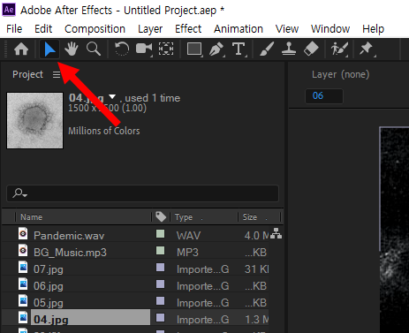The image size is (409, 333).
Task: Click the BG_Music.mp3 audio file icon
Action: [x=23, y=251]
